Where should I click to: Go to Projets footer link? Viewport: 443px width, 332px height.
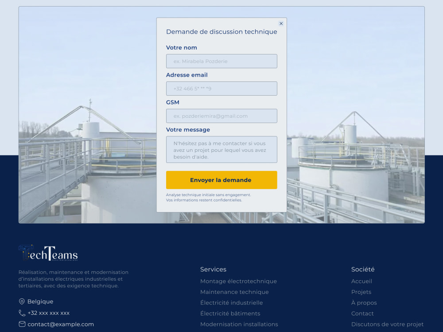361,292
